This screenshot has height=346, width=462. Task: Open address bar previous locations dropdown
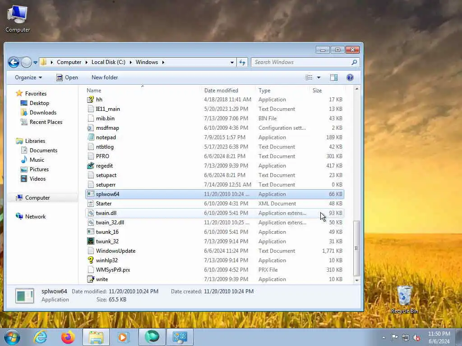click(232, 62)
